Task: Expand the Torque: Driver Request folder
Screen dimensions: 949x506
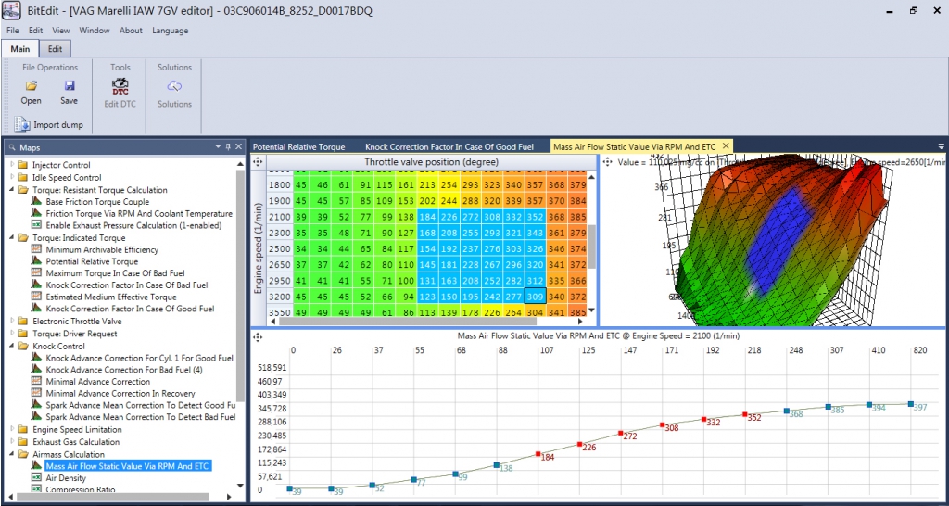Action: click(x=12, y=334)
